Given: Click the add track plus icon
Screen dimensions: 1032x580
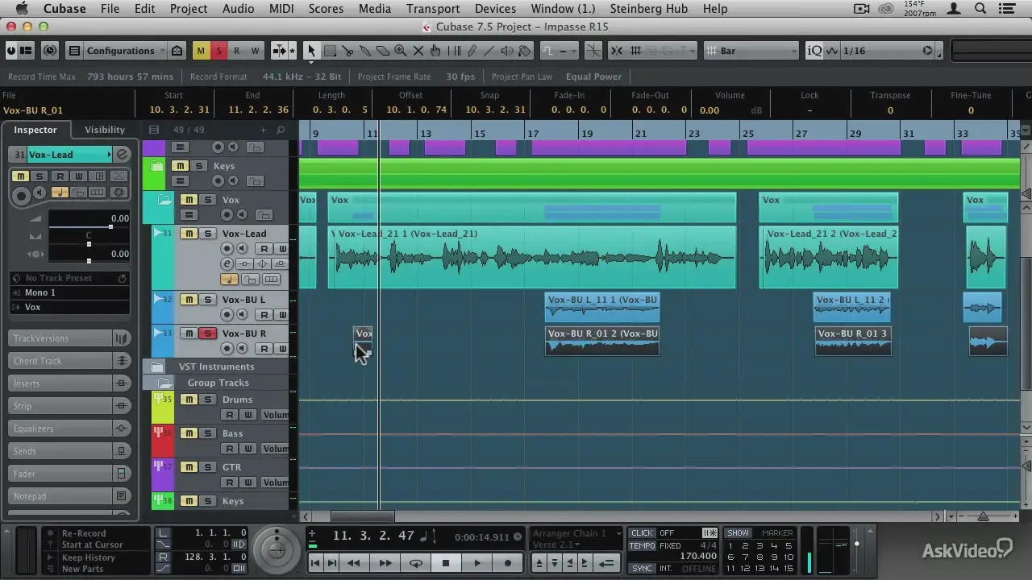Looking at the screenshot, I should click(x=263, y=130).
